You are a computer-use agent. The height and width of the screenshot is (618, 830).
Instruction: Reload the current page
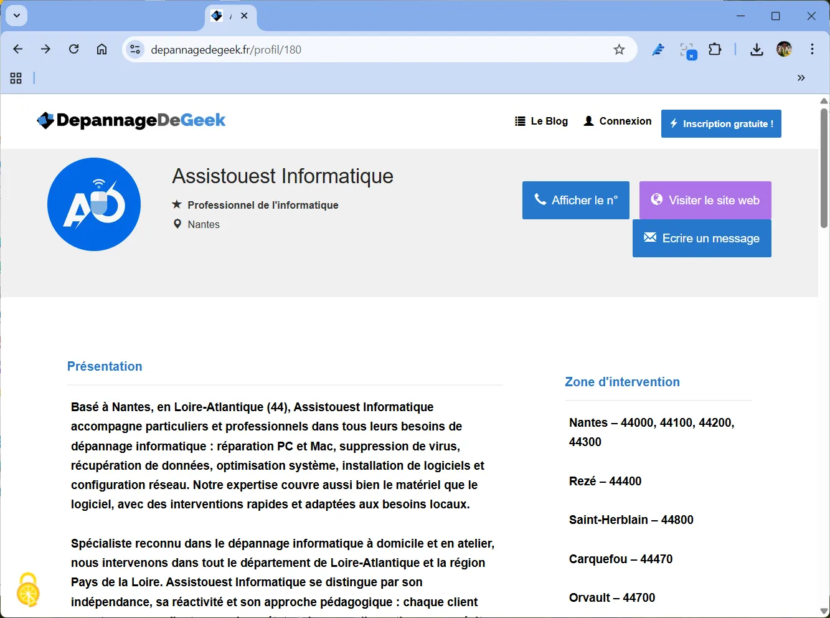(x=73, y=49)
